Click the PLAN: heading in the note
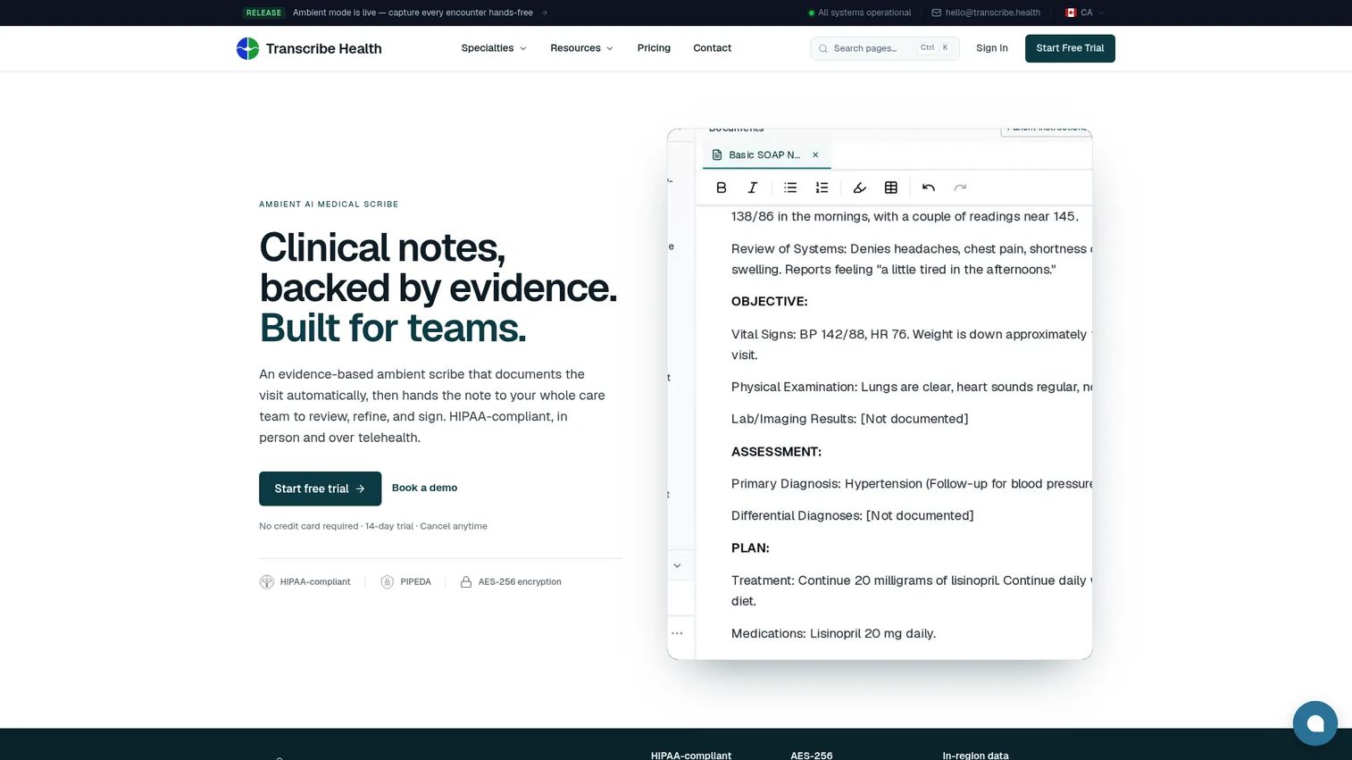The height and width of the screenshot is (760, 1352). 750,548
